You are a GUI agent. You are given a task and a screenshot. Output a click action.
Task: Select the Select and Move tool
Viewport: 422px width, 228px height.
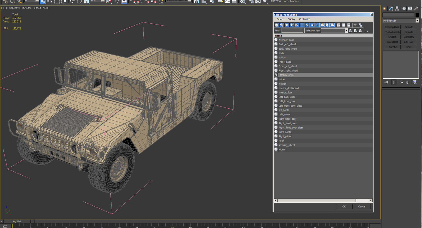[x=72, y=1]
